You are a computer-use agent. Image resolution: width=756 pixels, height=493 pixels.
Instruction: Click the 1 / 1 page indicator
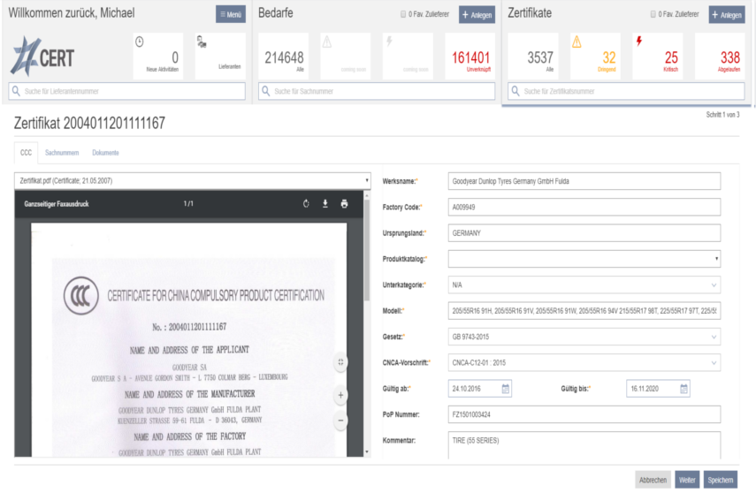pos(188,204)
